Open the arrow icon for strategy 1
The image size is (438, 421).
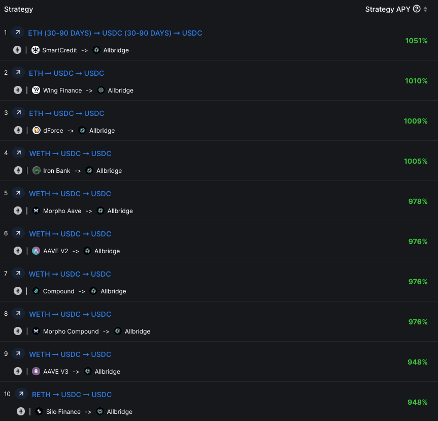(18, 33)
